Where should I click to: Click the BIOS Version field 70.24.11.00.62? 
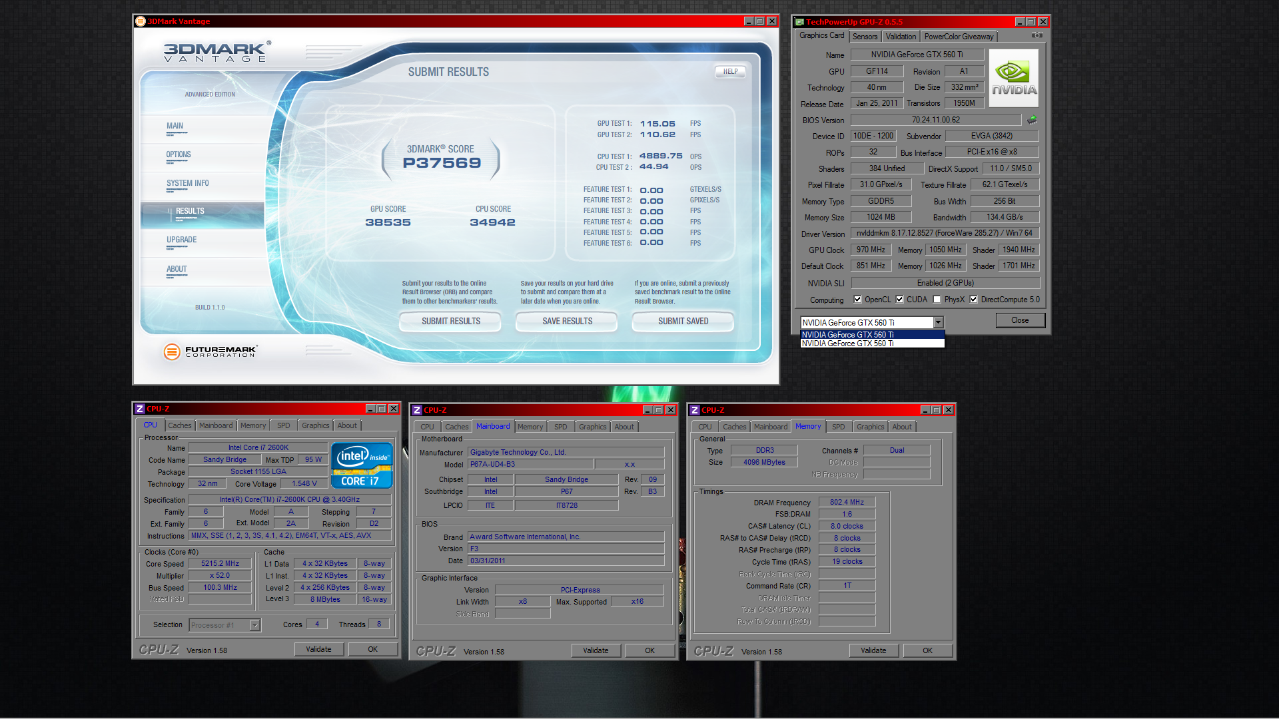(935, 120)
